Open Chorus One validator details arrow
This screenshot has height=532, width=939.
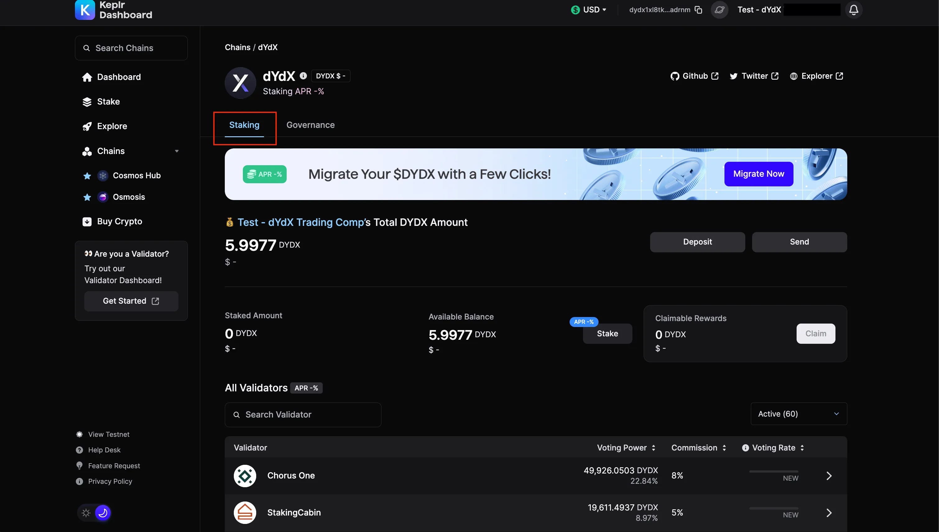pos(829,475)
